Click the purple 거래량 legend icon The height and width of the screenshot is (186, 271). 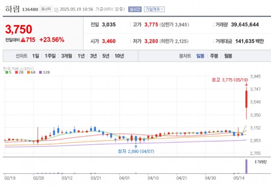255,162
